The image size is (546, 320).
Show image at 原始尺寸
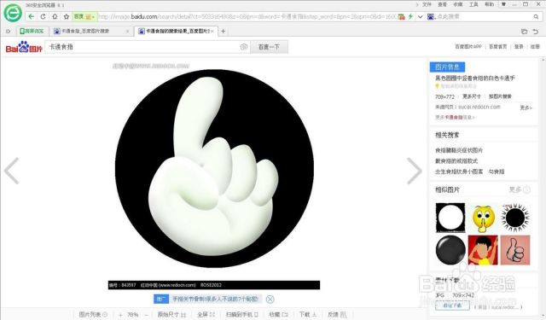point(171,314)
